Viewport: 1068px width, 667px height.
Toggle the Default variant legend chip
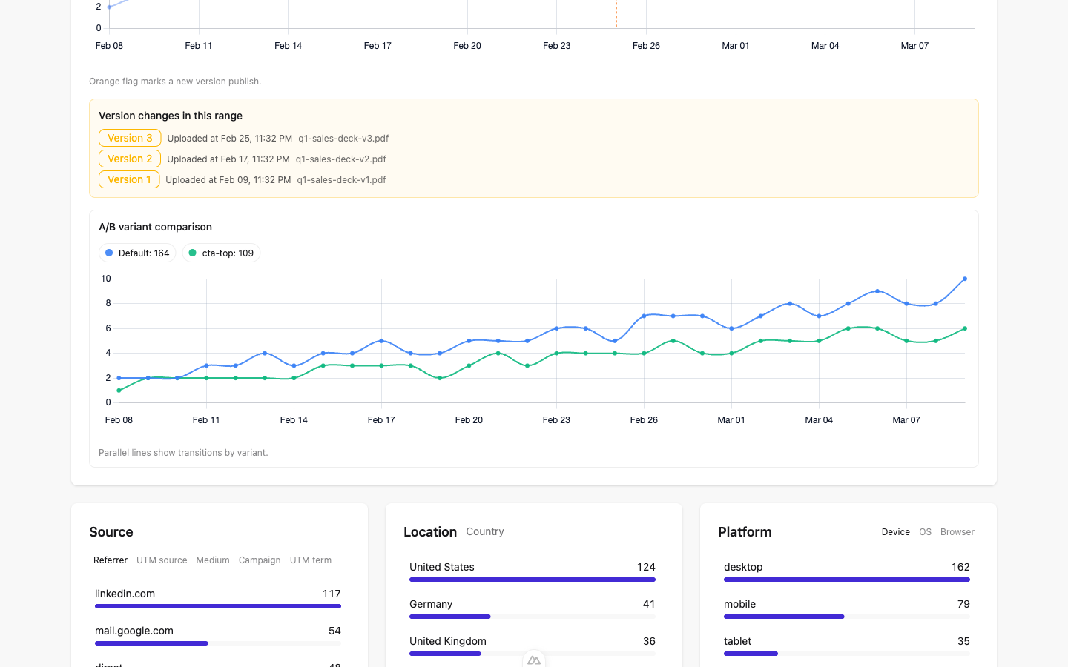[x=137, y=253]
